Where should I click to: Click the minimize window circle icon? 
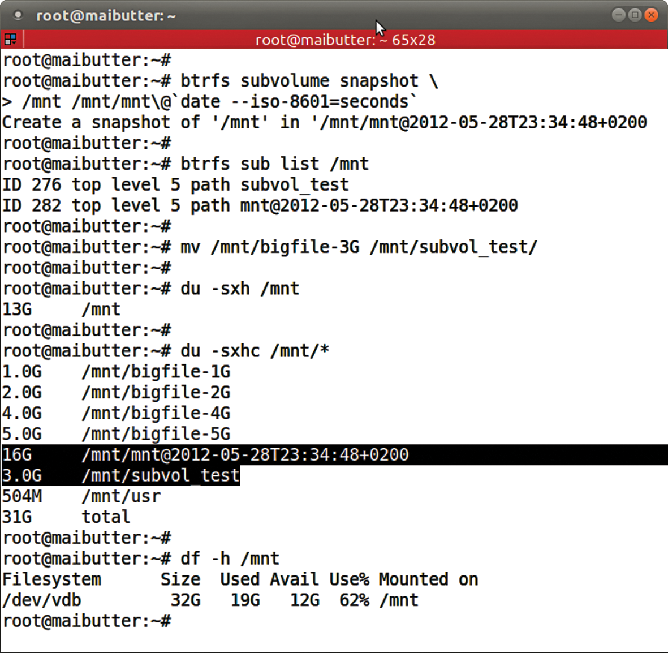pyautogui.click(x=617, y=15)
